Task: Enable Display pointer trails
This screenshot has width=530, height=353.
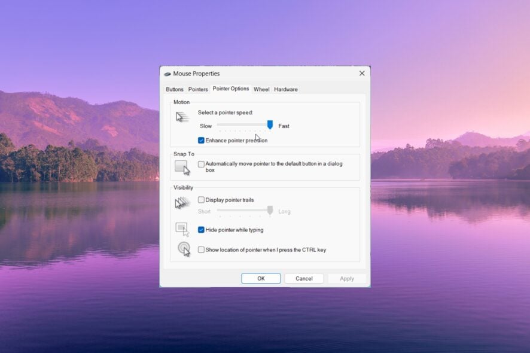Action: tap(201, 200)
